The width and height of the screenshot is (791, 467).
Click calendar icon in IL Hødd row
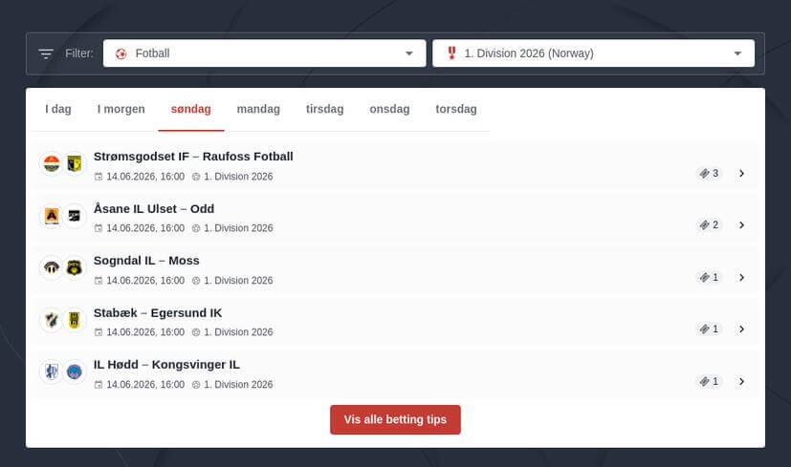point(99,384)
